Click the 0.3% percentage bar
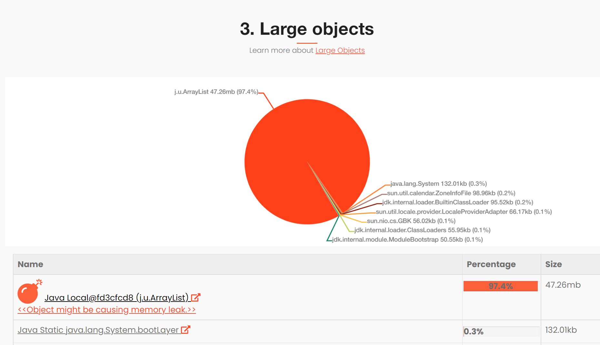This screenshot has height=345, width=600. [501, 331]
